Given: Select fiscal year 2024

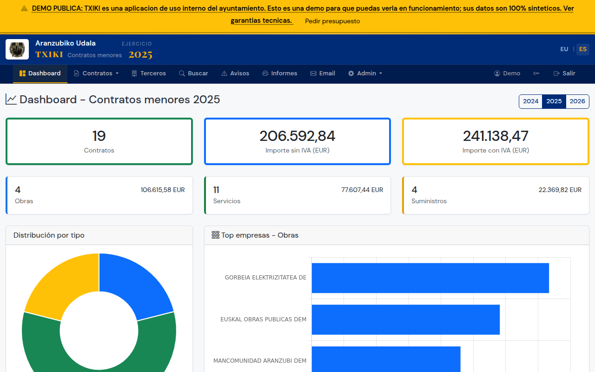Looking at the screenshot, I should click(531, 101).
